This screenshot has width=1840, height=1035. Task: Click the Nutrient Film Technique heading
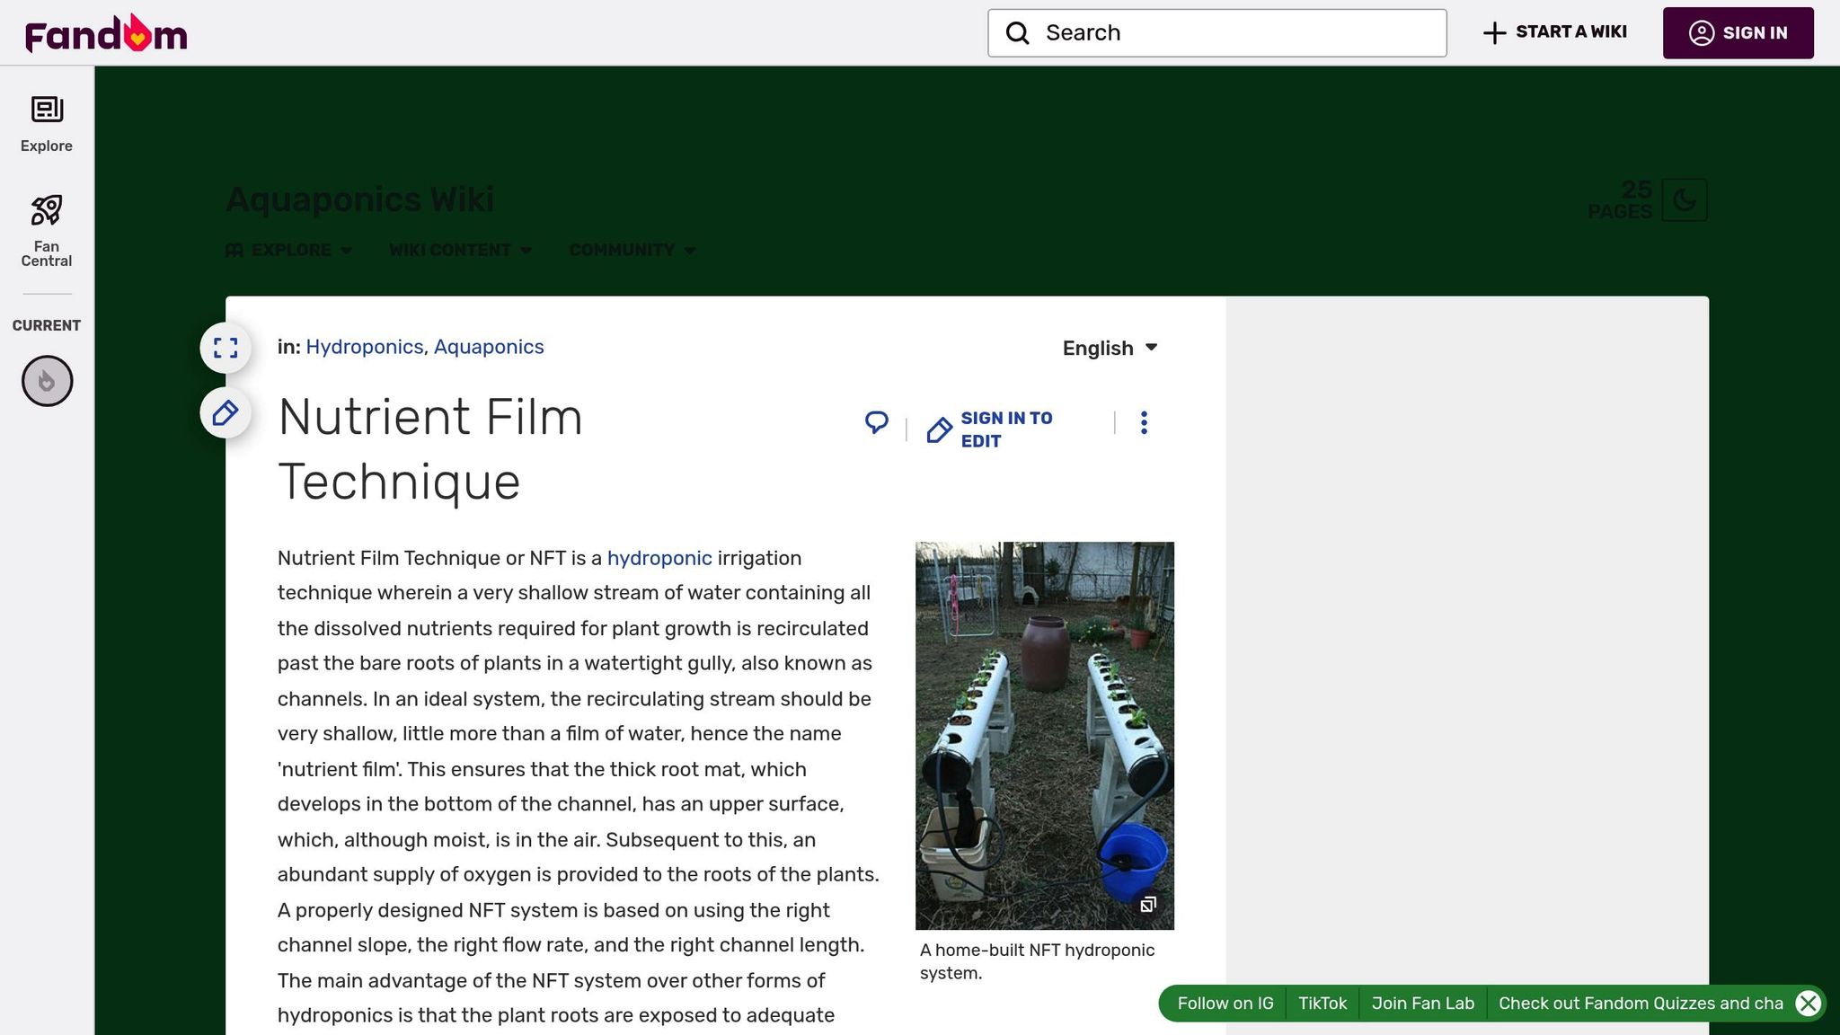(430, 449)
